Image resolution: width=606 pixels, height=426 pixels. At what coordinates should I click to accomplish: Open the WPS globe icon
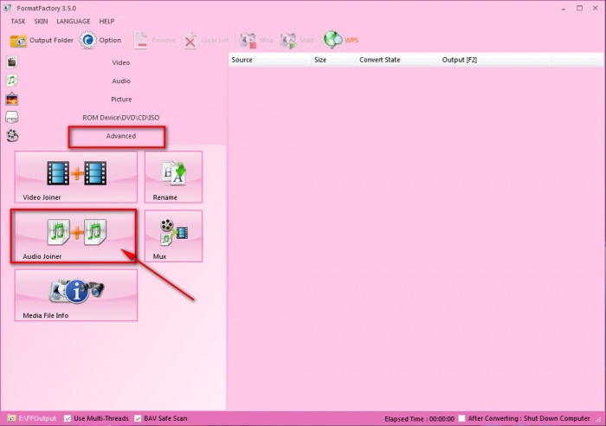(332, 40)
